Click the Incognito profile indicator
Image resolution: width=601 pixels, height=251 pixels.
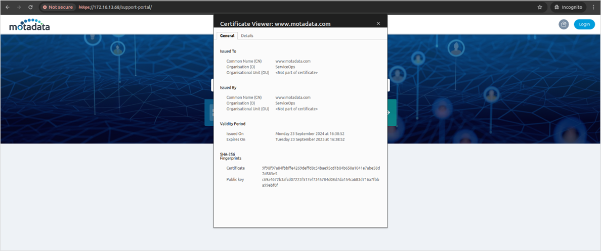(568, 8)
